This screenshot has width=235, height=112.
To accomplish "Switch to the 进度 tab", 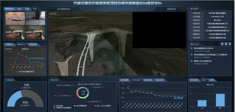I will point(19,9).
